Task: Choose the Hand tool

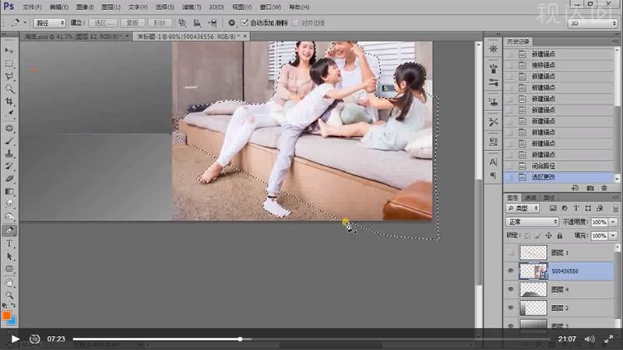Action: [10, 282]
